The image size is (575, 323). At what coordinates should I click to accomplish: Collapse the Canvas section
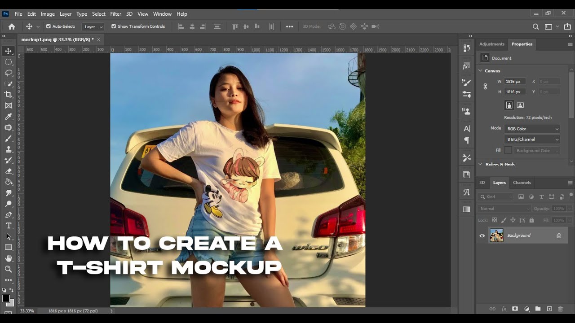tap(480, 71)
